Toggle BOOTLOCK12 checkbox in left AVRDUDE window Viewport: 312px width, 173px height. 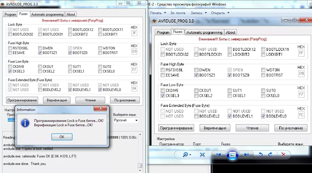(x=70, y=30)
